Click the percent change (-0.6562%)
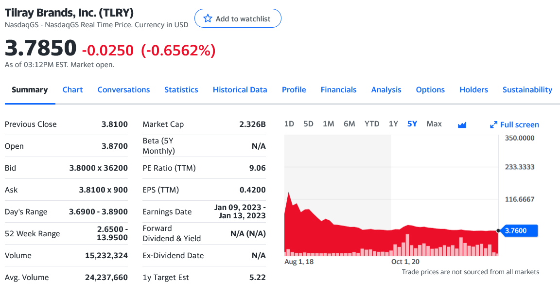 (x=178, y=51)
